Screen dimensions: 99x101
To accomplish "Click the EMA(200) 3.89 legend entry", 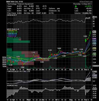I will click(x=12, y=32).
